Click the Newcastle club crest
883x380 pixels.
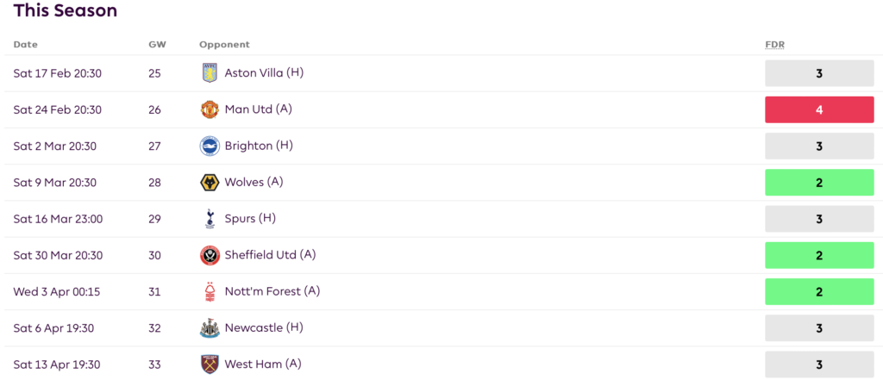[x=210, y=328]
